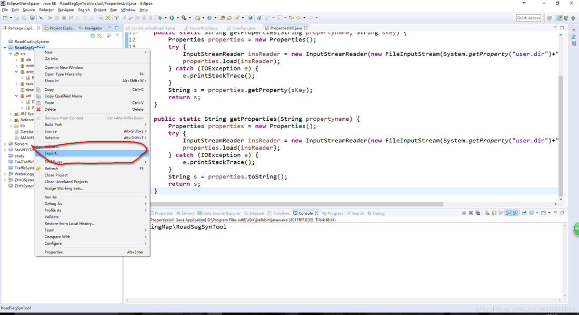Screen dimensions: 579x315
Task: Select Export... in context menu
Action: click(x=92, y=153)
